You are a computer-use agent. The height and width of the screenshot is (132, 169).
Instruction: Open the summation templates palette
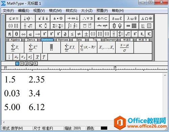pyautogui.click(x=58, y=26)
